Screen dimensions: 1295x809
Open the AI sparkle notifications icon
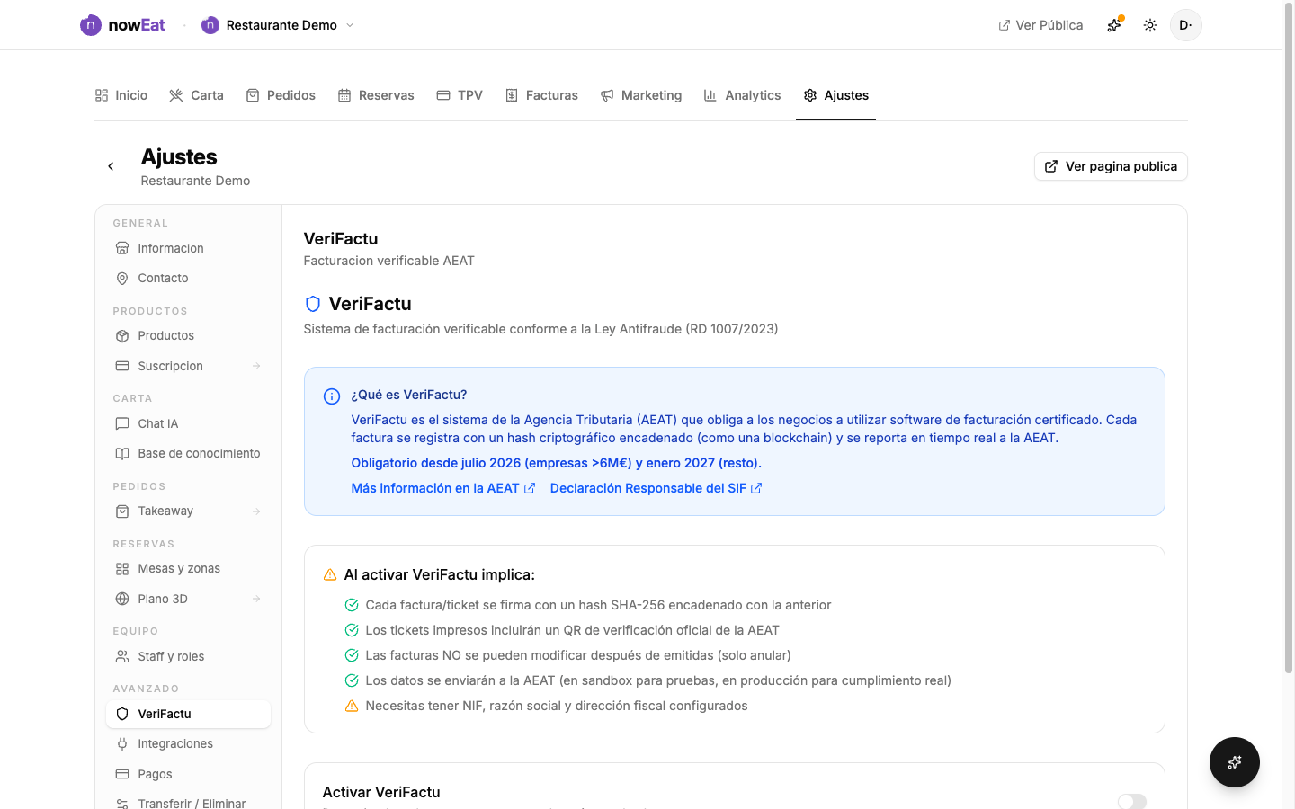[1114, 25]
